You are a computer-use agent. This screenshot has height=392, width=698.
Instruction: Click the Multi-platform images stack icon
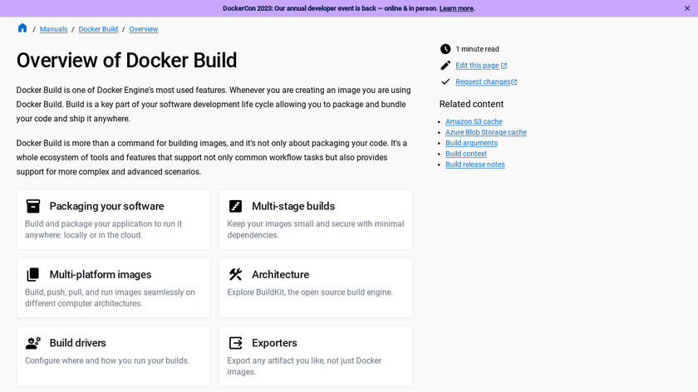pos(33,274)
